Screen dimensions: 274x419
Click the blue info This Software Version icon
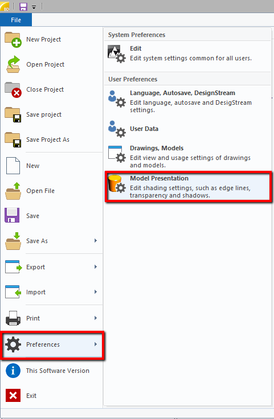point(13,371)
